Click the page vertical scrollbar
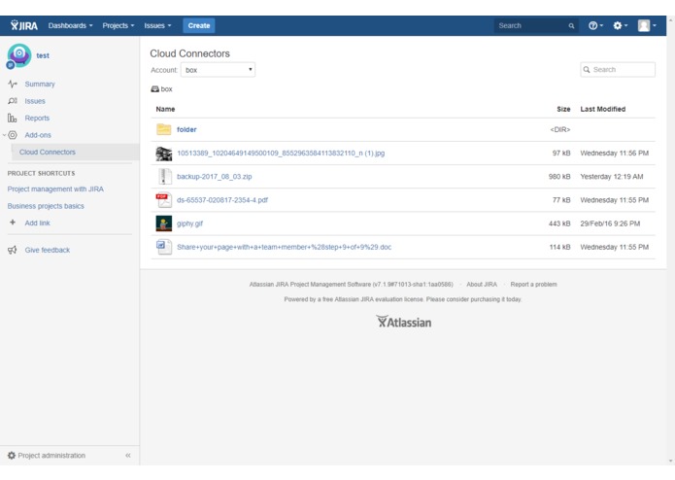The width and height of the screenshot is (675, 480). (x=671, y=240)
